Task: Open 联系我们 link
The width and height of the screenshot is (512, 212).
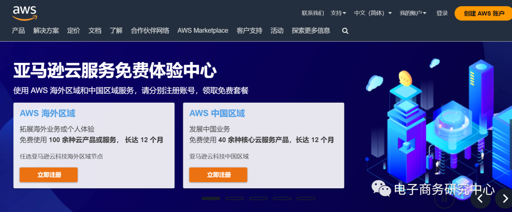Action: tap(313, 13)
